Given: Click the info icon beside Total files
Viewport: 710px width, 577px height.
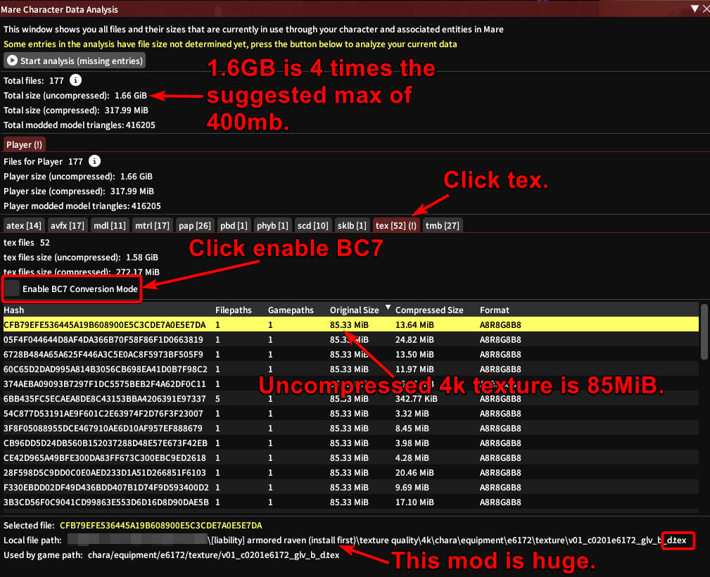Looking at the screenshot, I should tap(76, 81).
